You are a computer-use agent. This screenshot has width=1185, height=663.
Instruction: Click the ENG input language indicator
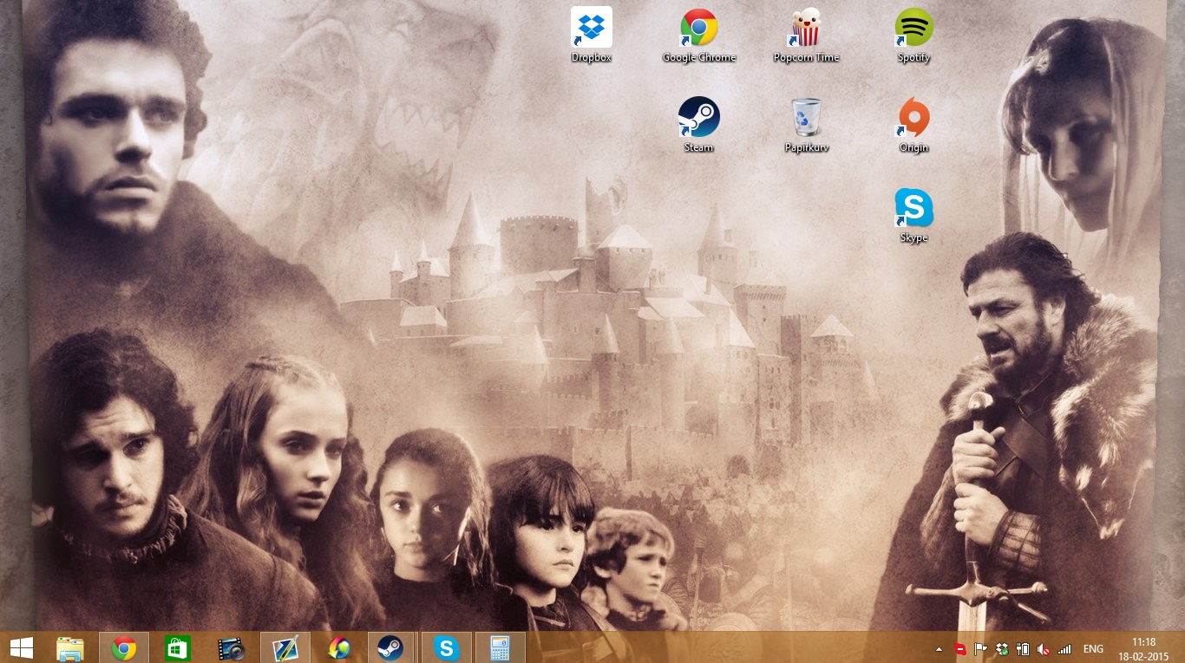[1093, 648]
